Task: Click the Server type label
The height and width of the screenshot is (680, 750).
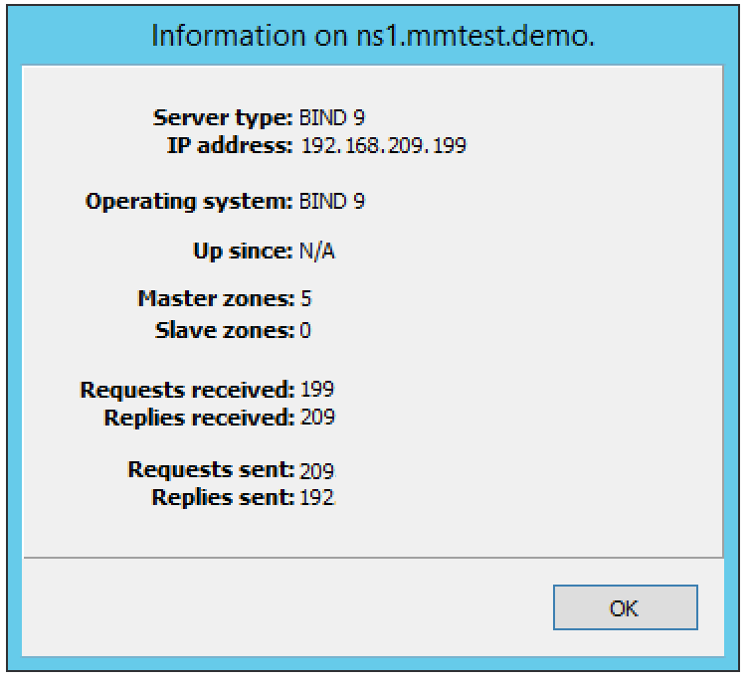Action: click(223, 118)
